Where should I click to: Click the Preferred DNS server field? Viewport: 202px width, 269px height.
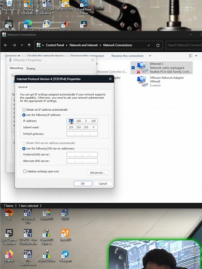[82, 155]
